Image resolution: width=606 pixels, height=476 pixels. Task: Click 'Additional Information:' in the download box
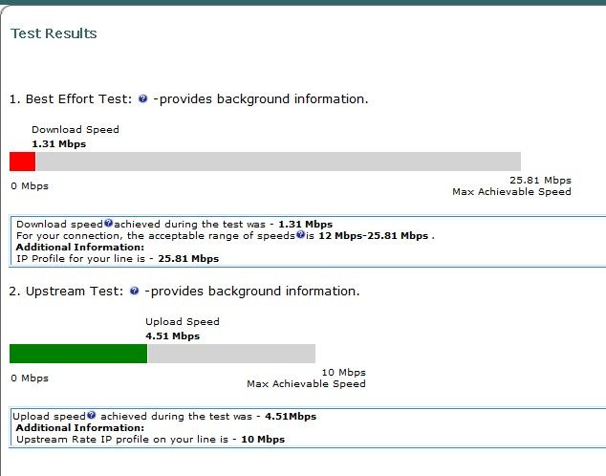pos(80,248)
